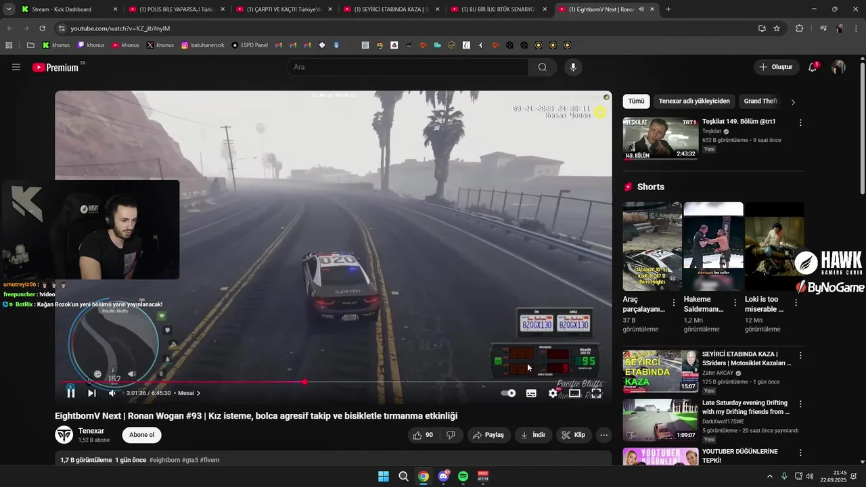866x487 pixels.
Task: Open Spotify from the taskbar
Action: coord(463,476)
